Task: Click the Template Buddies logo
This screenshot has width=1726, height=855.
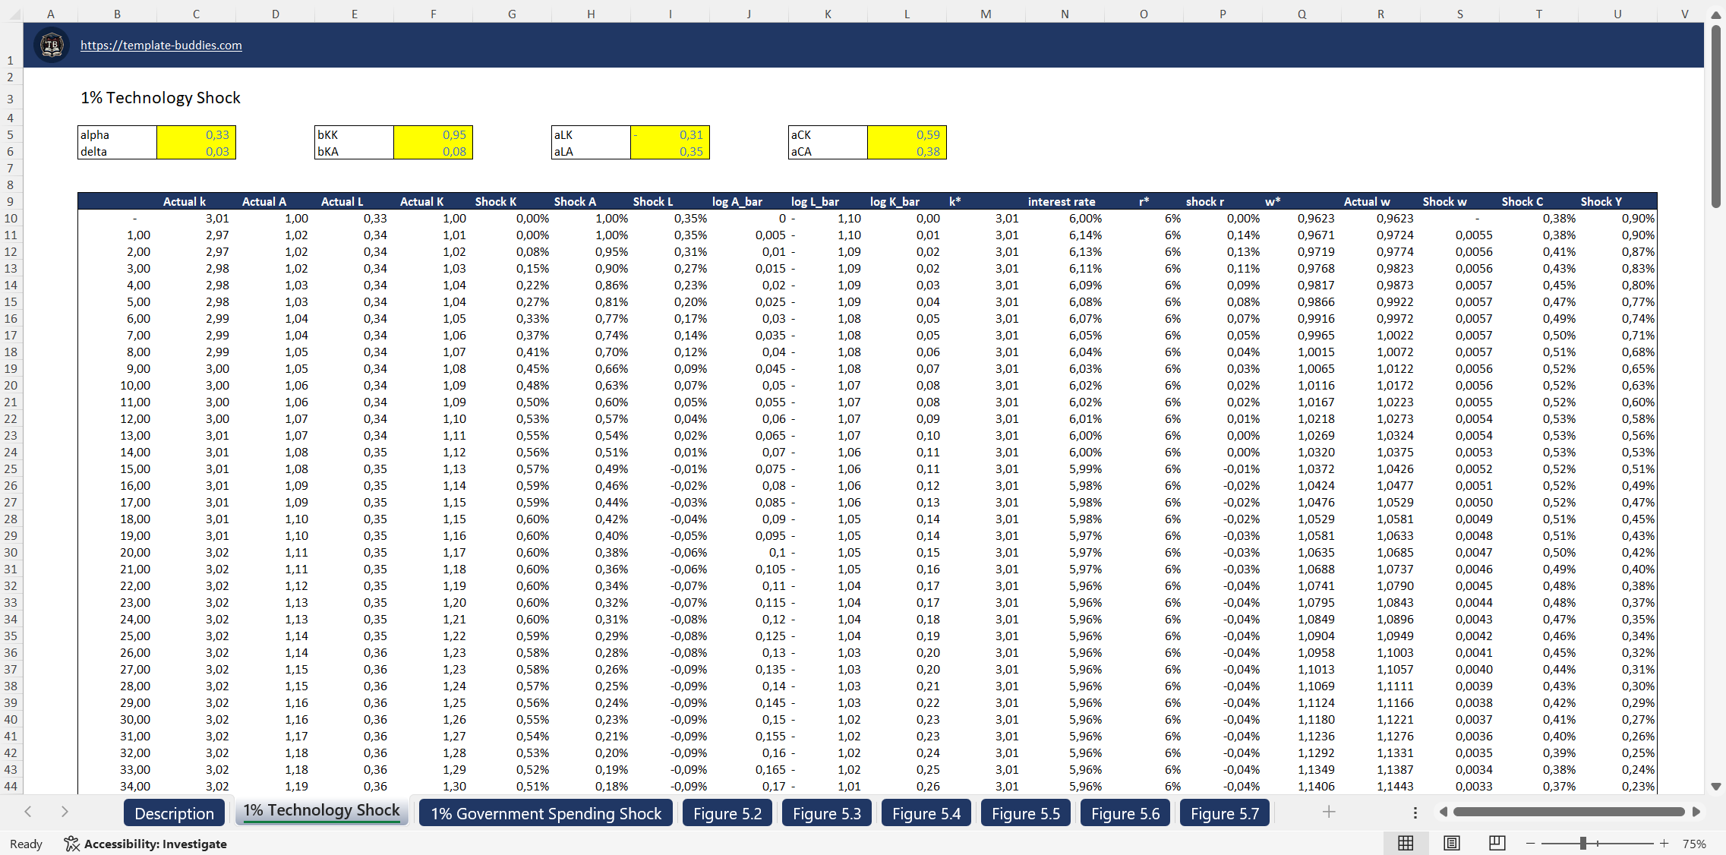Action: point(51,45)
